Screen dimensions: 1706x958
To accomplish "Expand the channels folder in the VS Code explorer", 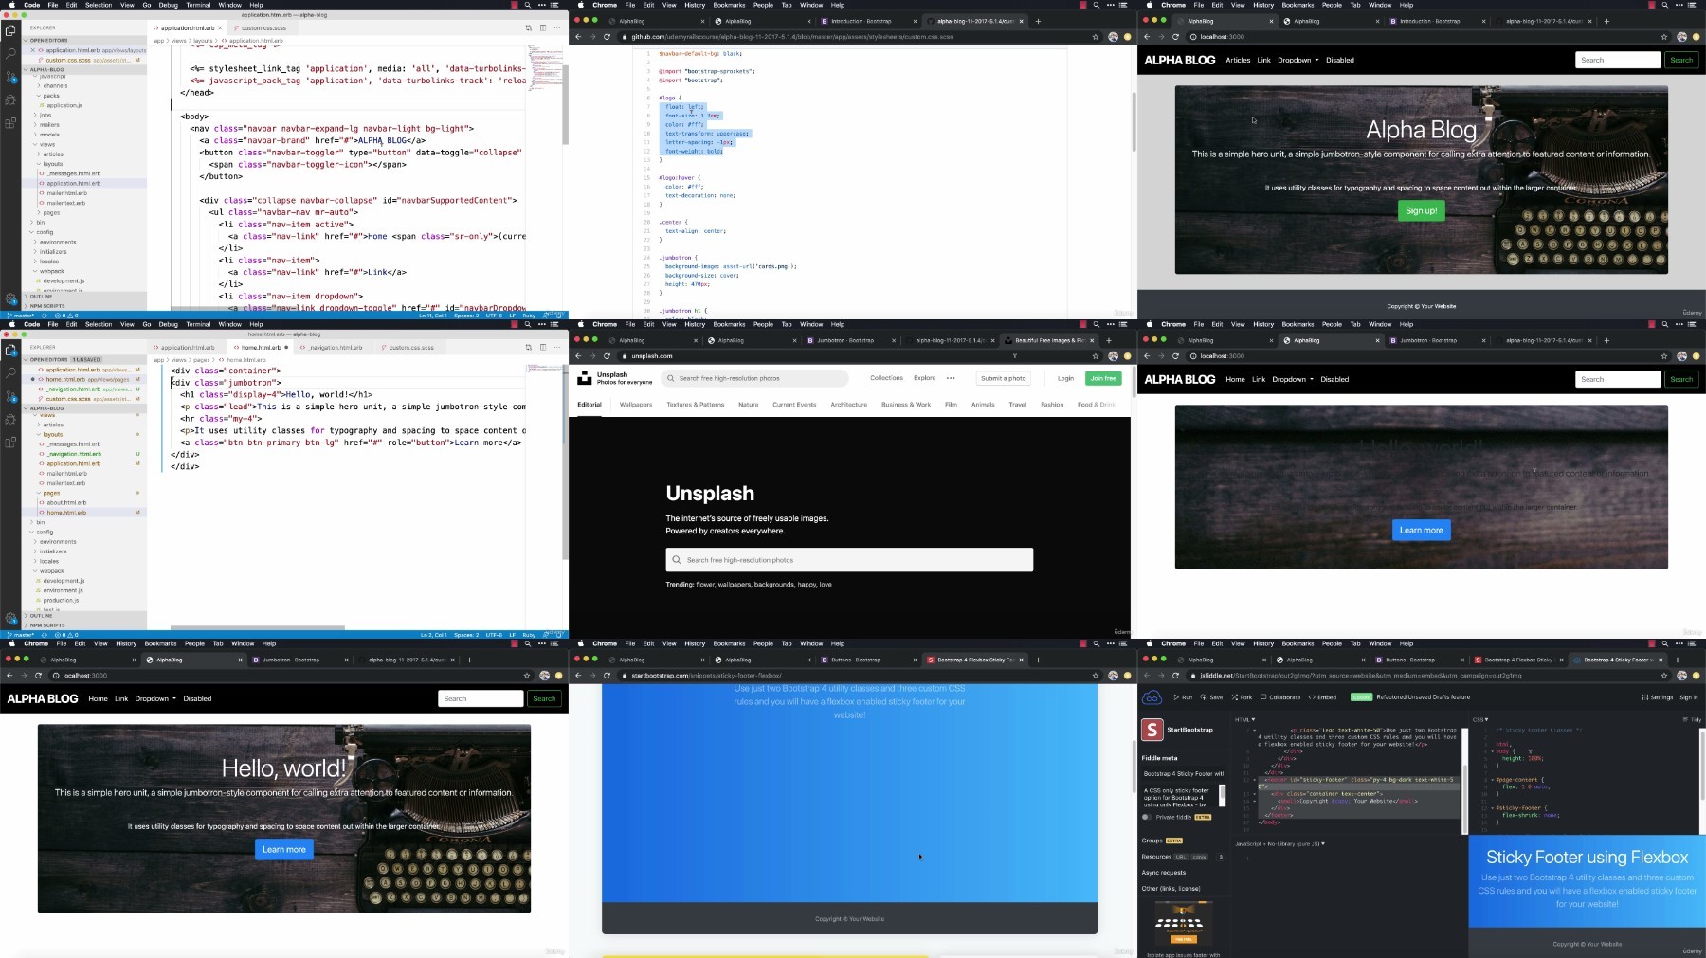I will pos(55,85).
